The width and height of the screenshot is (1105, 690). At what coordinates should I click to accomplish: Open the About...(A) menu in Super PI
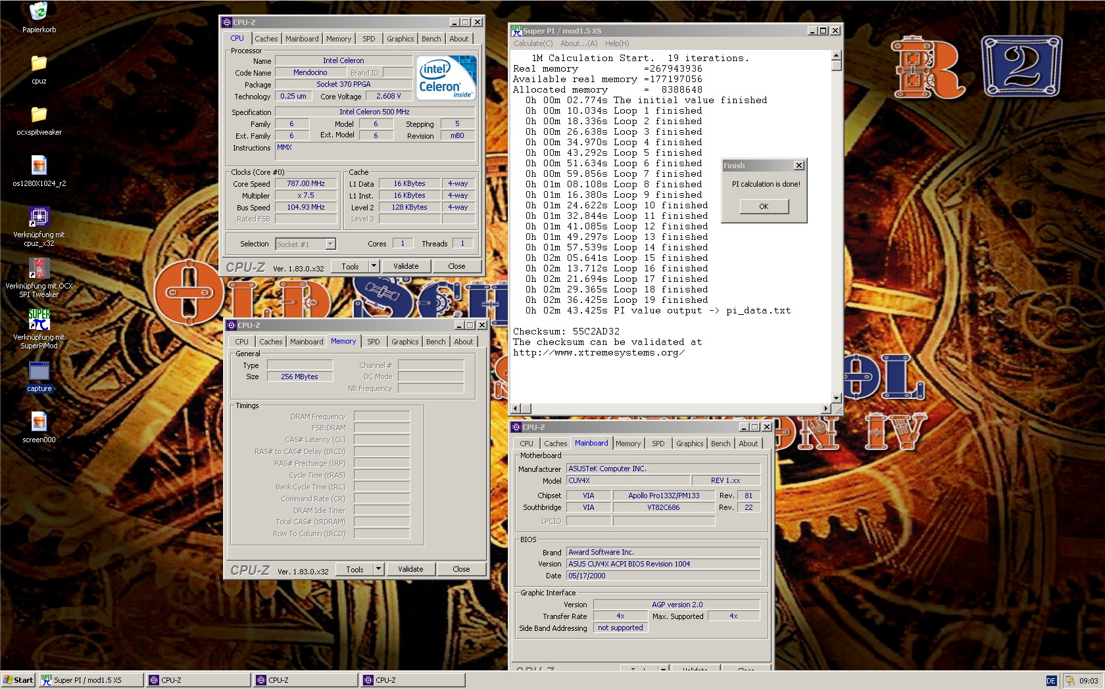coord(579,43)
